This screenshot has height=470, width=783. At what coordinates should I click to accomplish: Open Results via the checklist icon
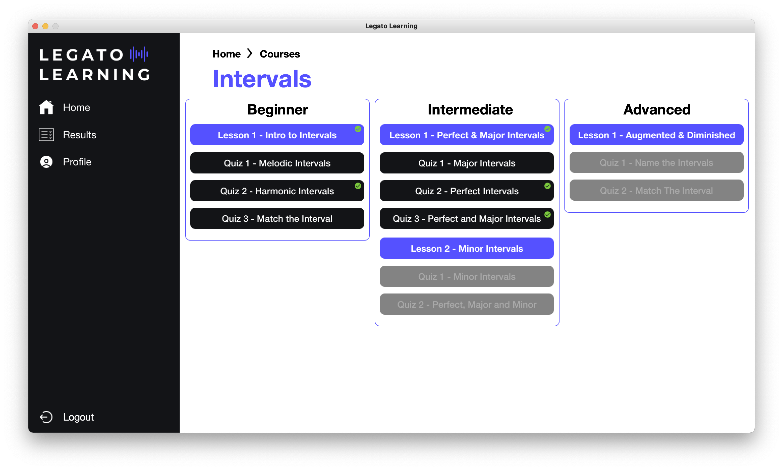pyautogui.click(x=46, y=134)
